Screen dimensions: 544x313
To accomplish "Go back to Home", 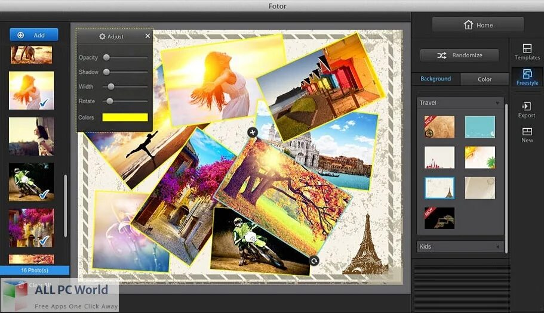I will click(478, 25).
